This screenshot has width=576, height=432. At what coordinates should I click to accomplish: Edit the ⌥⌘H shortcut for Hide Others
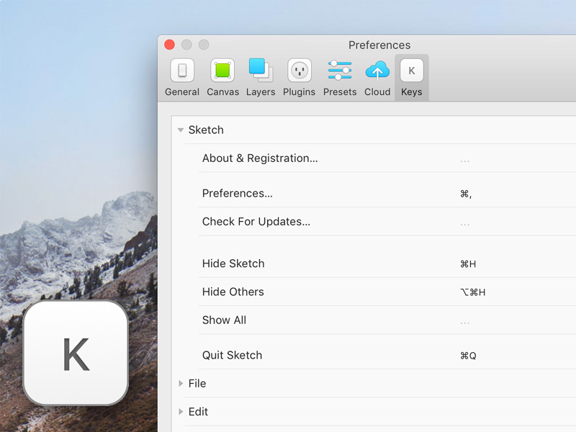click(473, 292)
